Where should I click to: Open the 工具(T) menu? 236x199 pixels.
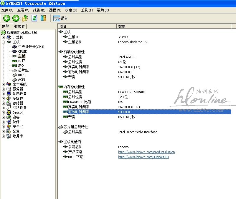point(87,10)
